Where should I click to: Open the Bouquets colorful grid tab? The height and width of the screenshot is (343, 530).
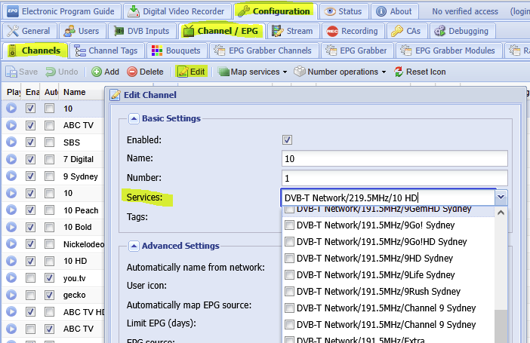(x=175, y=51)
